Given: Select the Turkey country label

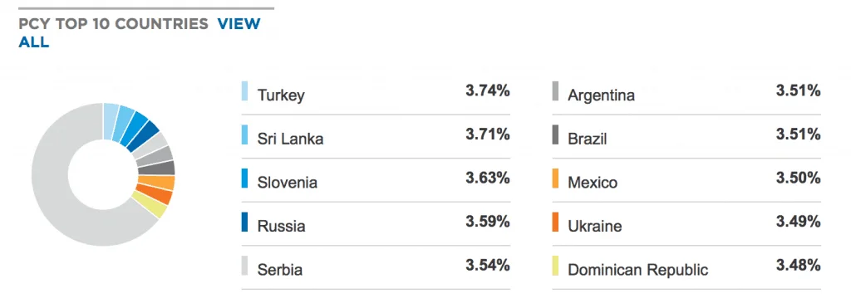Looking at the screenshot, I should pyautogui.click(x=281, y=95).
